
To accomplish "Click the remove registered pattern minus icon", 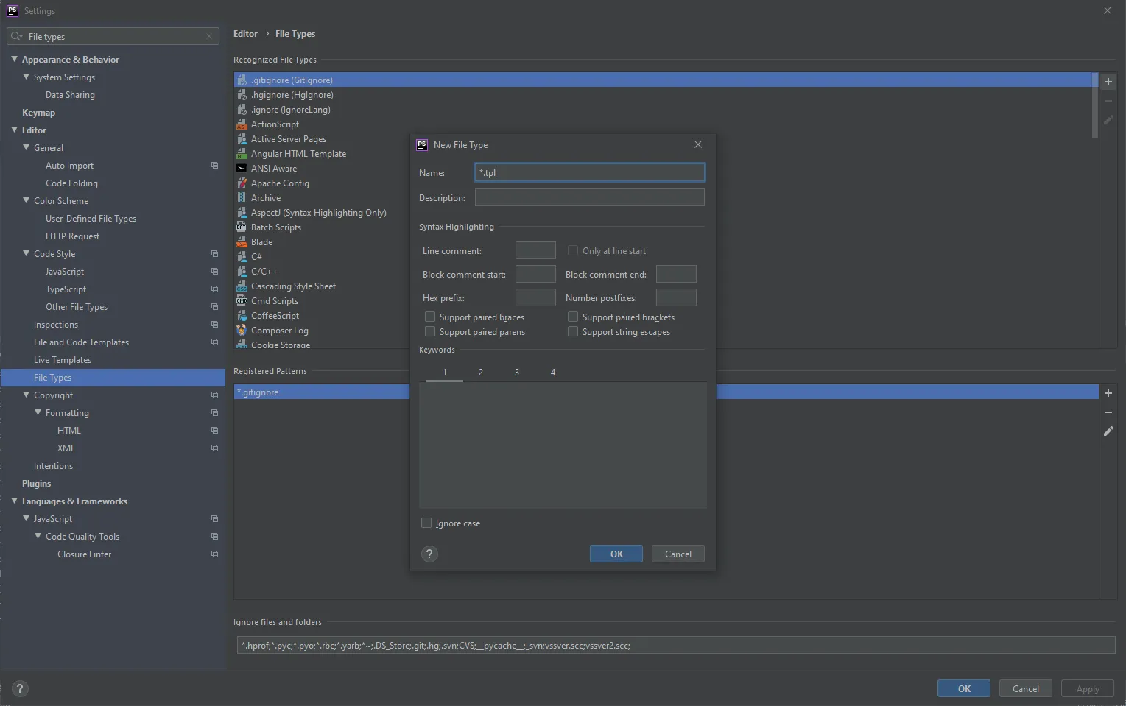I will (x=1108, y=412).
